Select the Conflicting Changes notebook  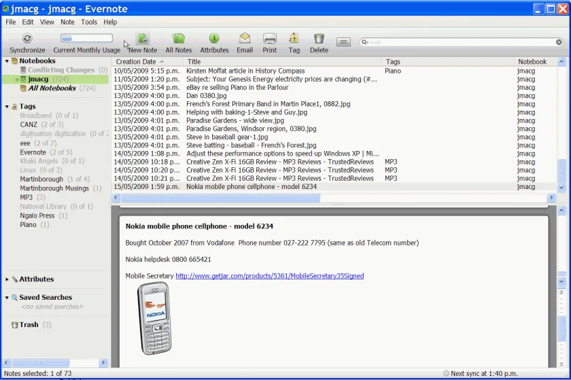click(61, 70)
